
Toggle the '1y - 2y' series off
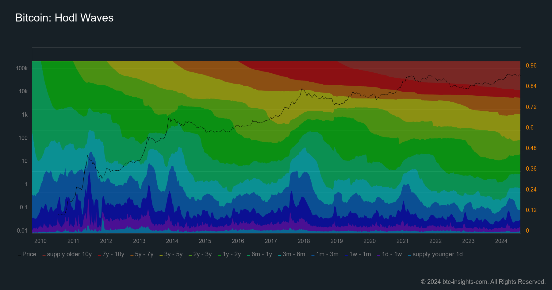coord(232,254)
